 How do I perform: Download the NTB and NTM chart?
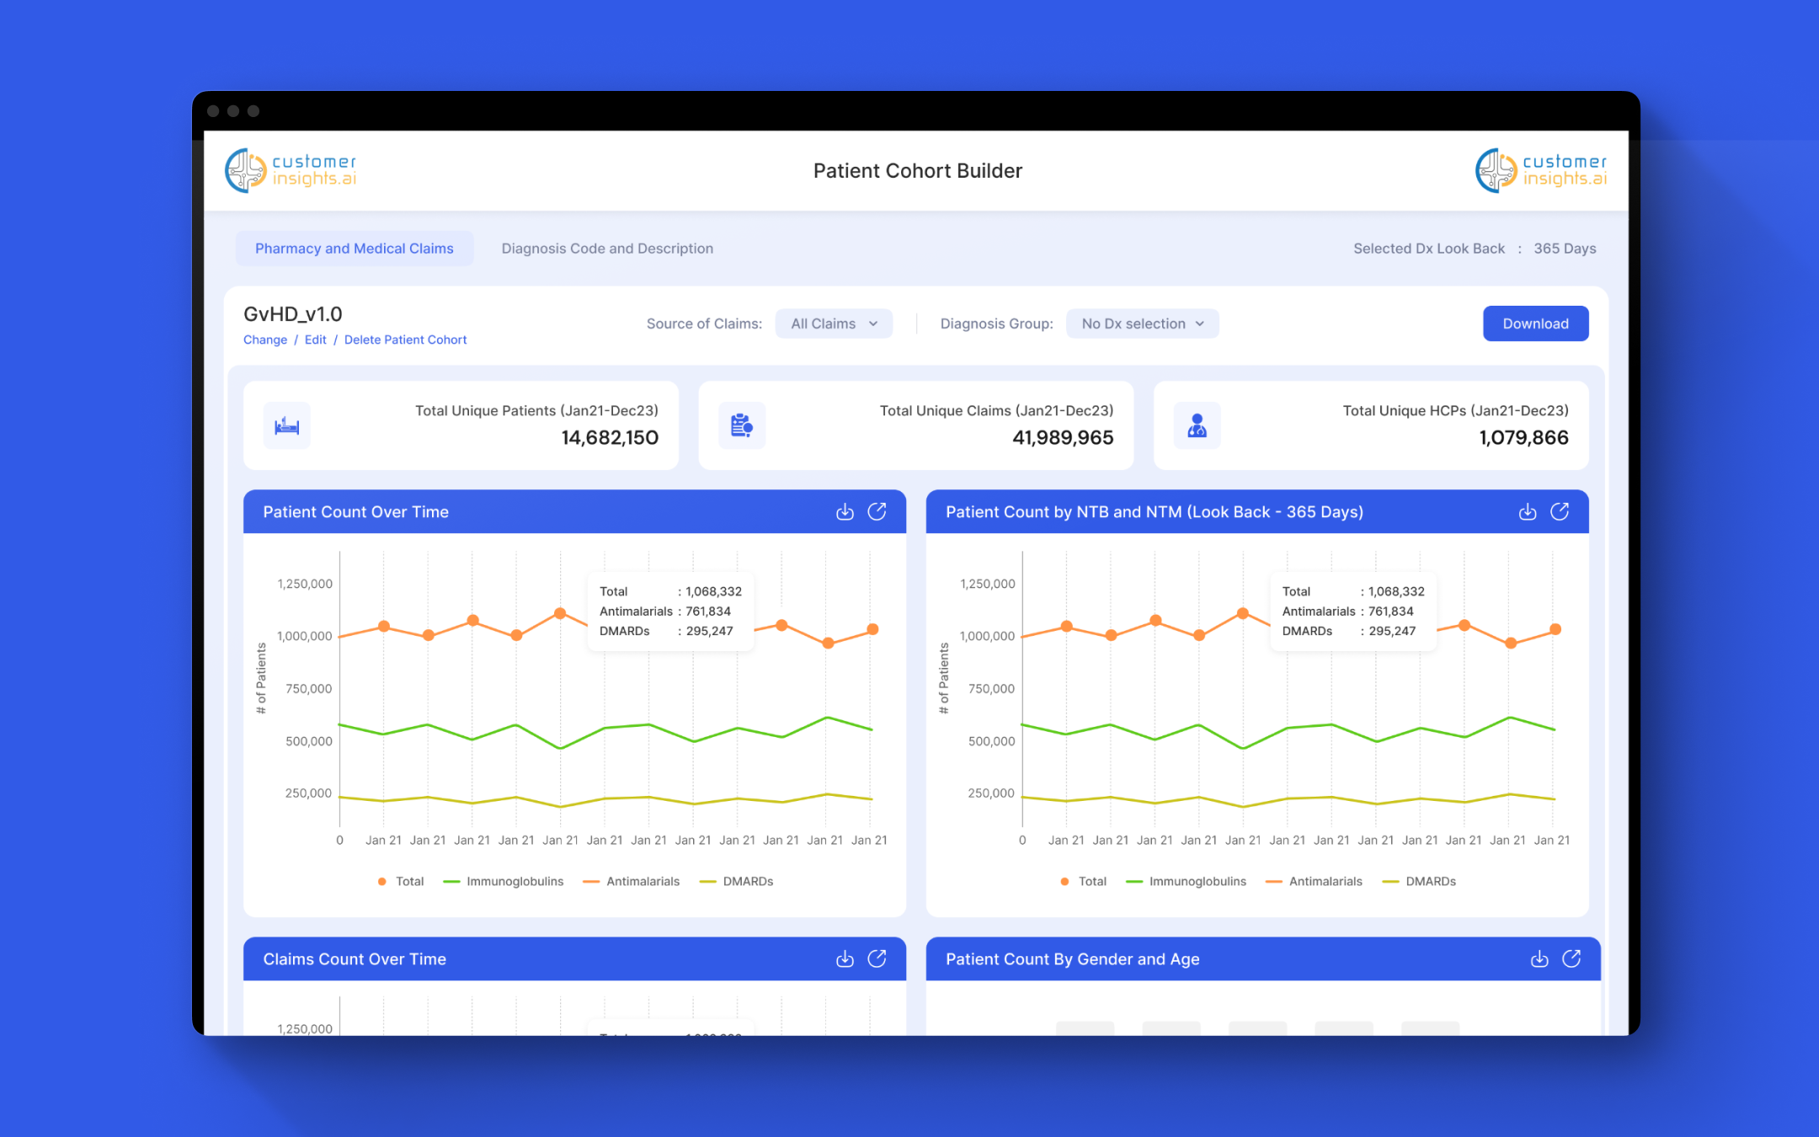[x=1527, y=512]
